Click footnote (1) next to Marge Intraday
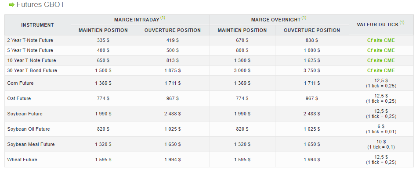 coord(163,17)
